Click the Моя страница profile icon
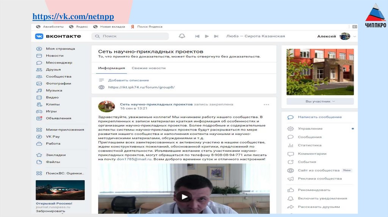388x217 pixels. 39,49
